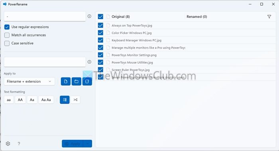Toggle the include folders button
The width and height of the screenshot is (279, 151).
click(77, 81)
